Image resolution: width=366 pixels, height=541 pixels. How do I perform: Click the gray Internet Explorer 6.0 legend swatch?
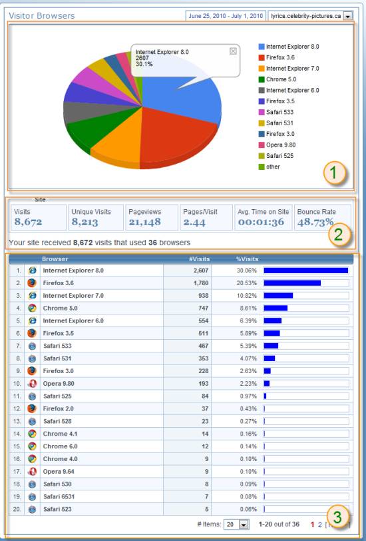pyautogui.click(x=262, y=91)
